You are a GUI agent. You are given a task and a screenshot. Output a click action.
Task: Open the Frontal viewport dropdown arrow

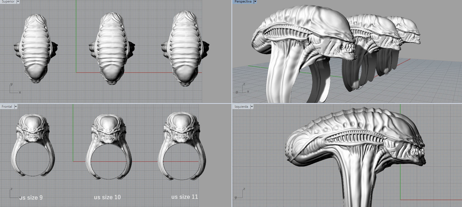(x=16, y=107)
